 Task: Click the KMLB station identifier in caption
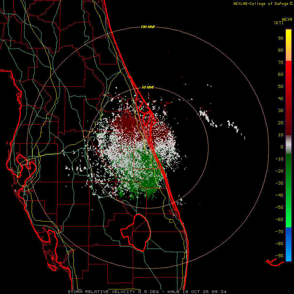pyautogui.click(x=173, y=292)
